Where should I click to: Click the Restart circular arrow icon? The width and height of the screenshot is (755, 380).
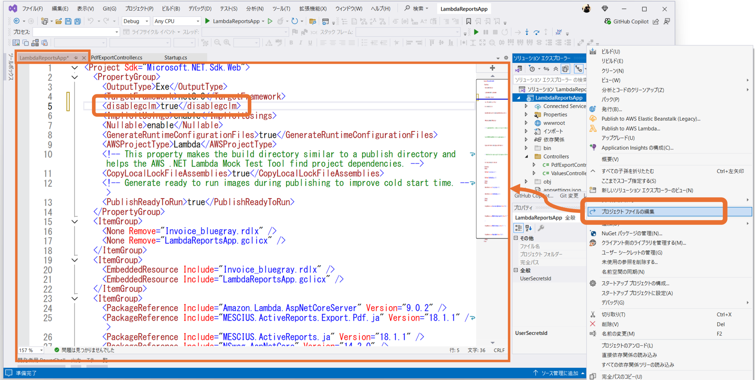[295, 21]
